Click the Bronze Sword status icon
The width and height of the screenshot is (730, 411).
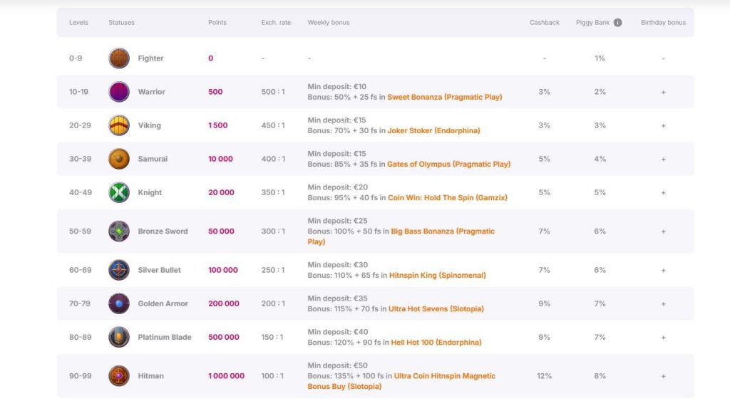tap(119, 231)
